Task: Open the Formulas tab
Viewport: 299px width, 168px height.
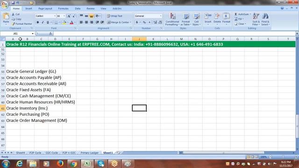Action: pyautogui.click(x=64, y=8)
